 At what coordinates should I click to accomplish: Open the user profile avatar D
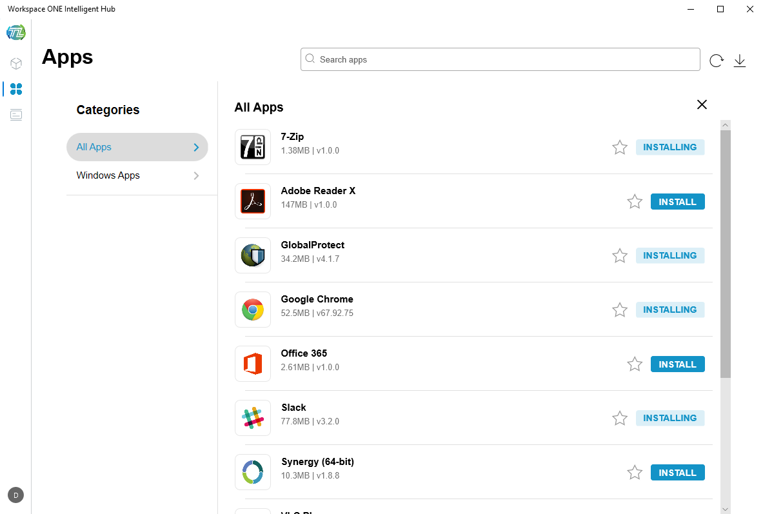tap(15, 495)
